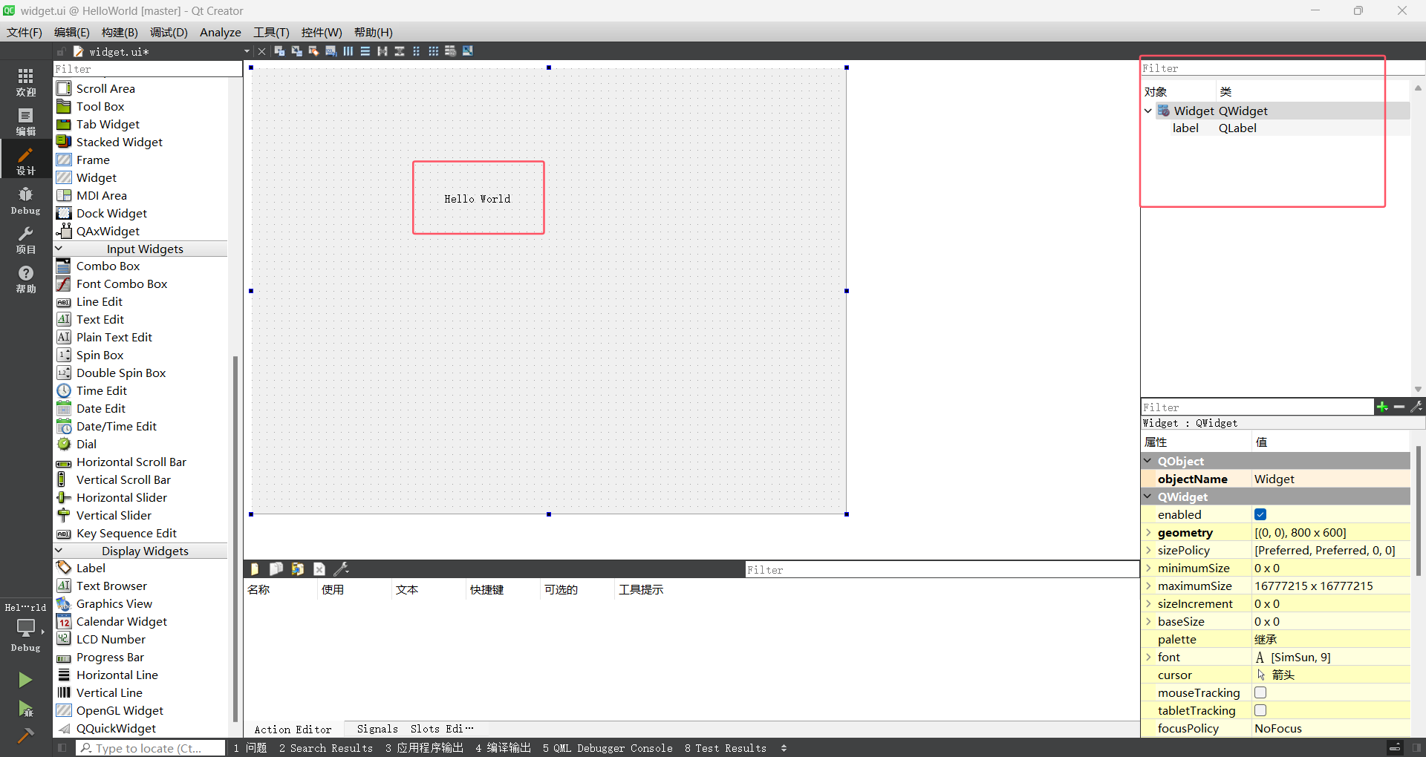Collapse Widget node in object inspector
The height and width of the screenshot is (757, 1426).
[1148, 111]
